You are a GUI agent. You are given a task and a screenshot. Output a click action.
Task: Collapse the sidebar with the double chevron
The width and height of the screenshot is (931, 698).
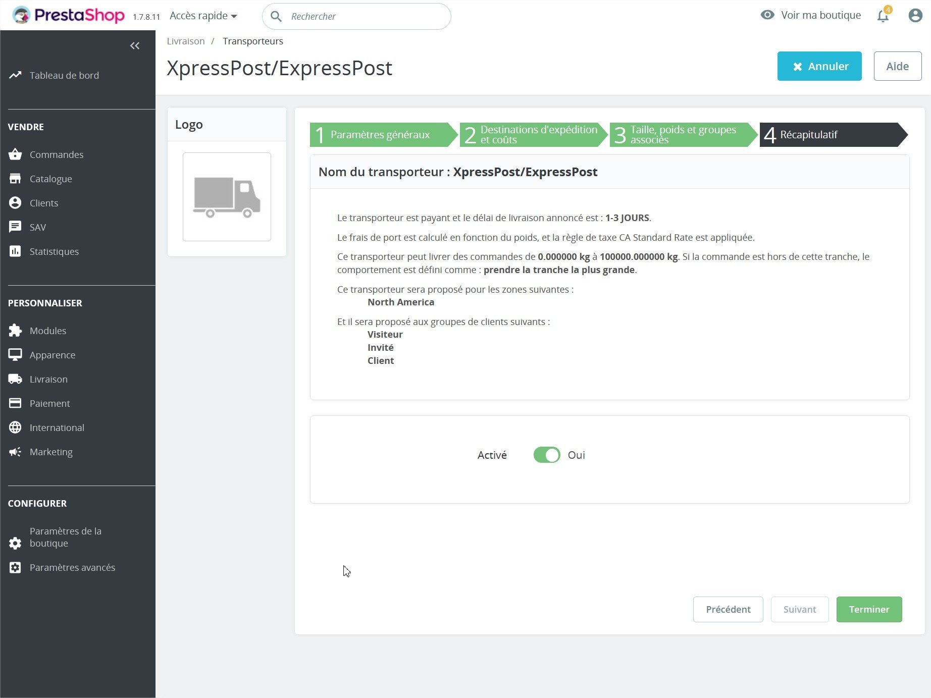(135, 46)
